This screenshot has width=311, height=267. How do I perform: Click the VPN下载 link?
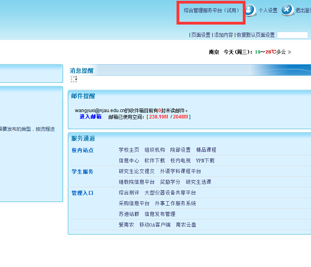[205, 160]
